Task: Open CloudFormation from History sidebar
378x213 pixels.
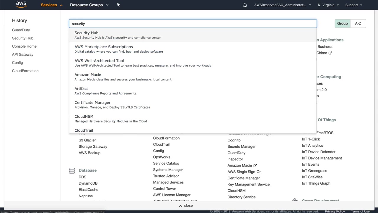Action: 25,71
